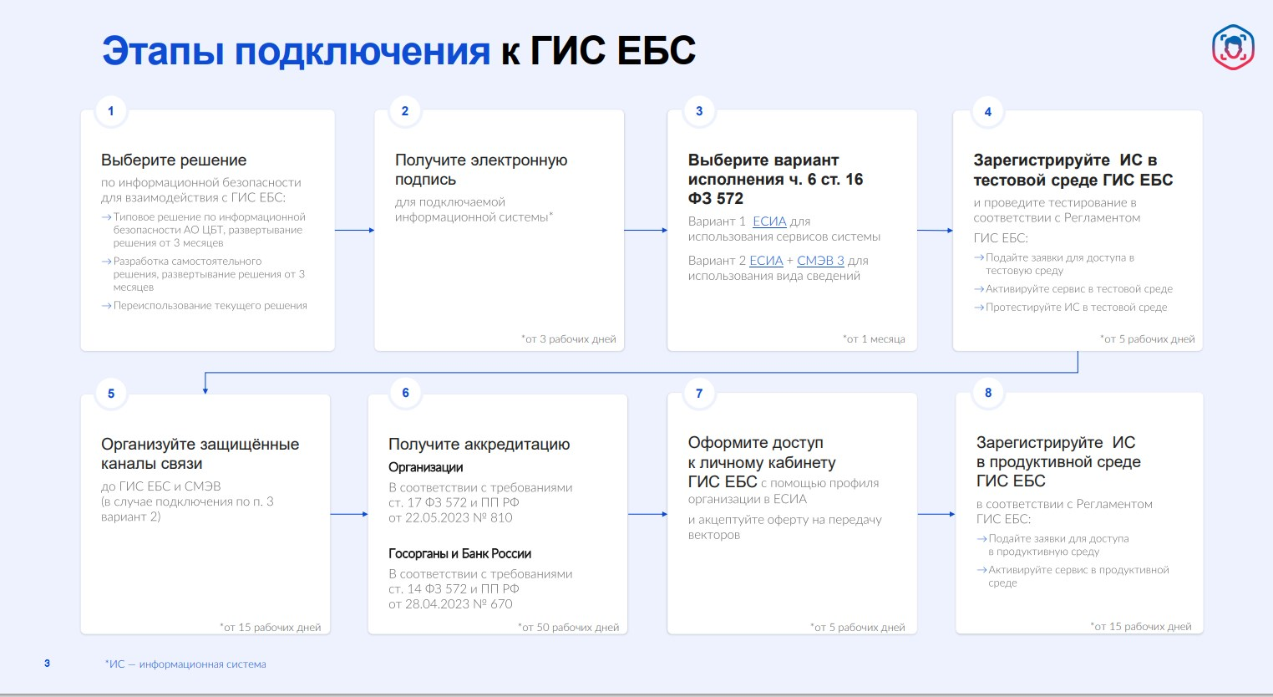
Task: Click the step 3 number badge
Action: [699, 111]
